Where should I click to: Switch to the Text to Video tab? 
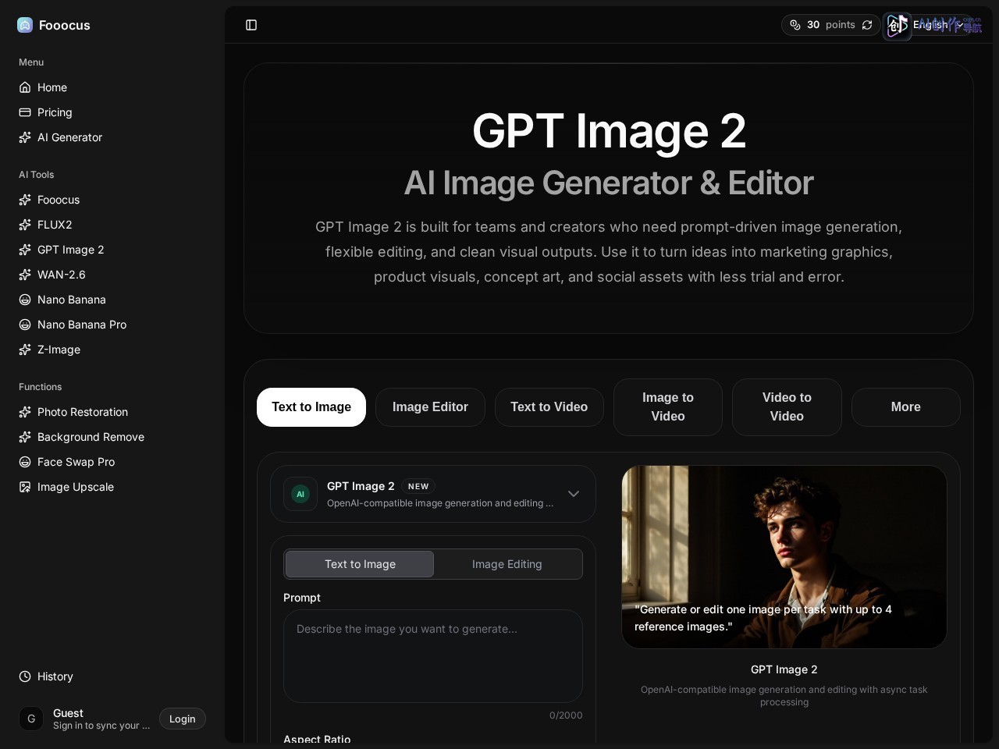point(549,407)
